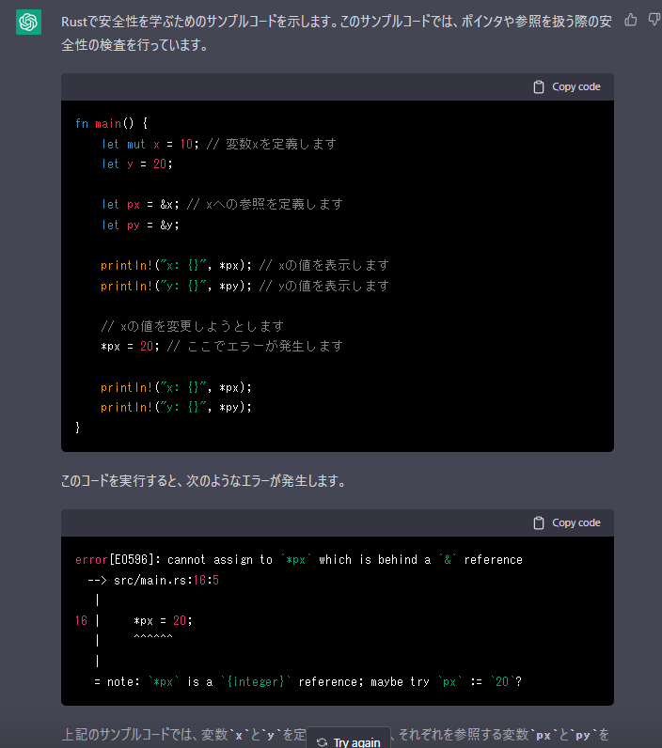Click clipboard icon of error output block
Screen dimensions: 662x748
click(539, 522)
